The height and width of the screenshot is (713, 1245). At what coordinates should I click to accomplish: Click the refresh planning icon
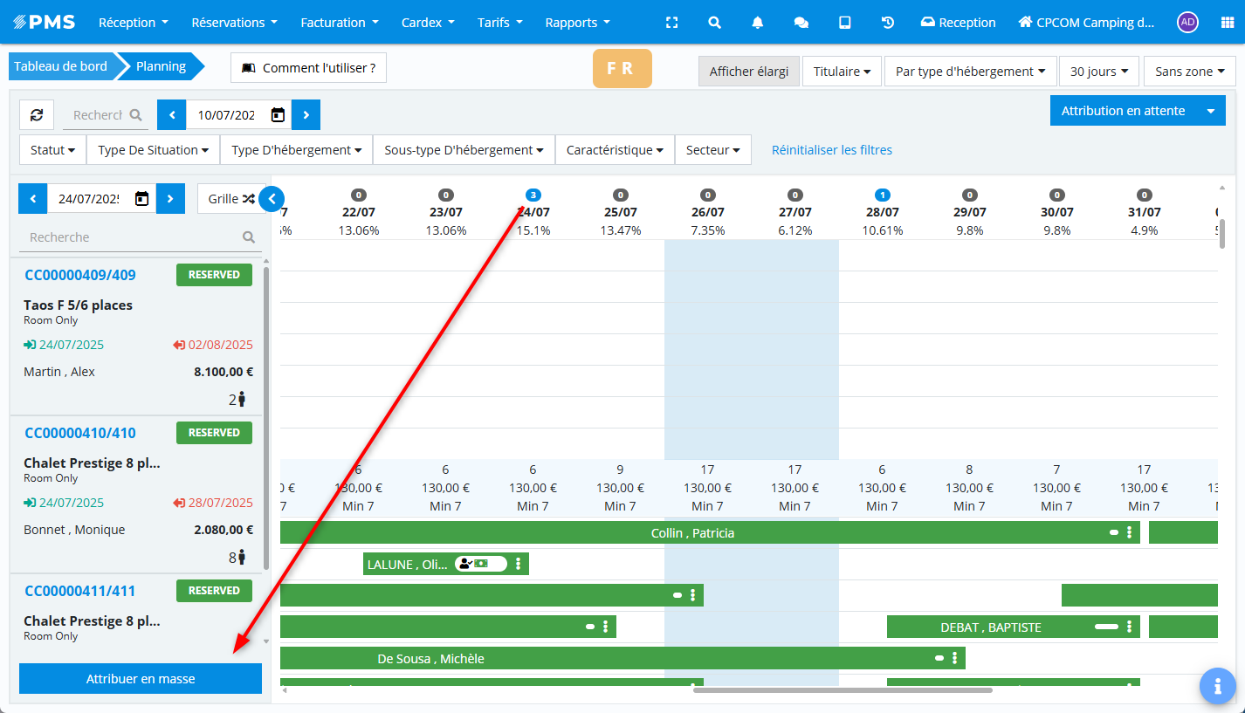point(37,114)
